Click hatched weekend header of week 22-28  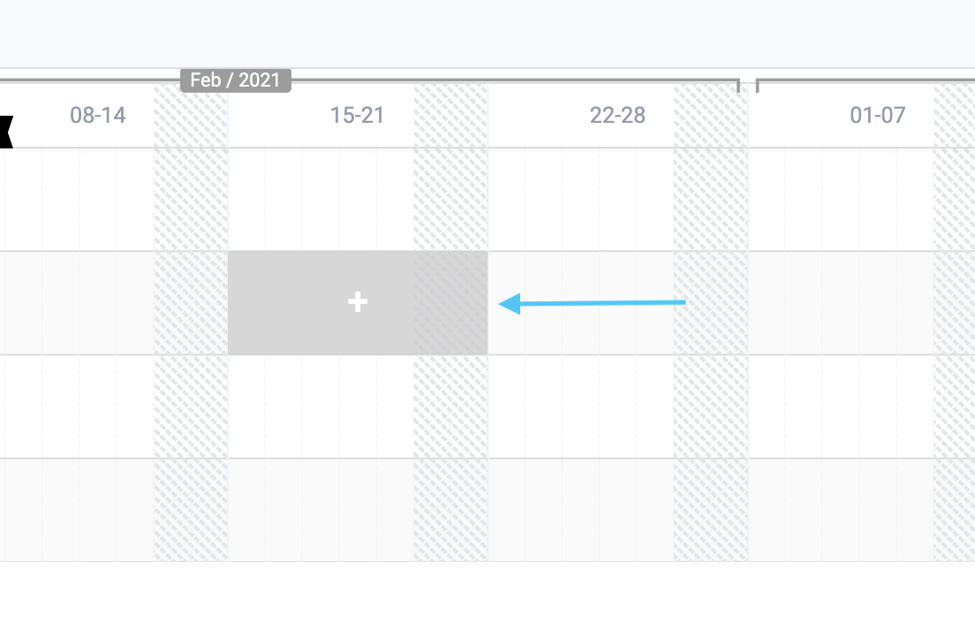711,116
